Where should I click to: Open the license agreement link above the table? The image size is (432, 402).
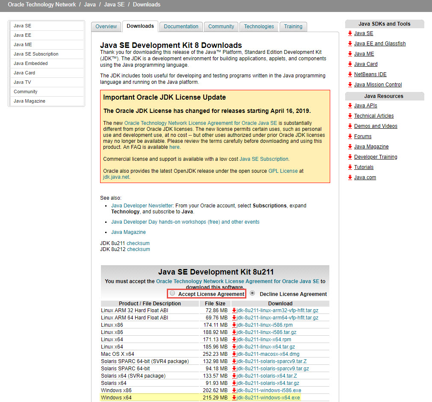[x=237, y=281]
